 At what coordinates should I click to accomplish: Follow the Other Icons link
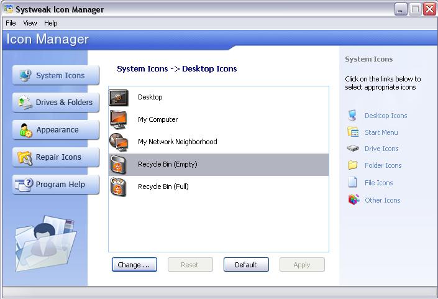point(383,200)
